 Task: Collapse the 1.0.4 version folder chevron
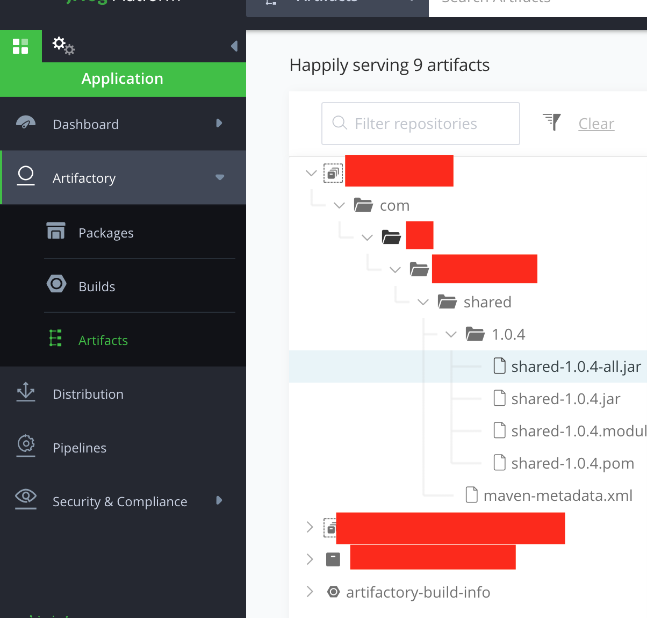point(451,334)
